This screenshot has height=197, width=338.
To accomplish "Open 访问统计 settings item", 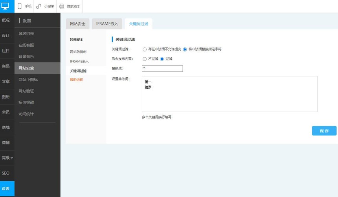I will point(26,114).
